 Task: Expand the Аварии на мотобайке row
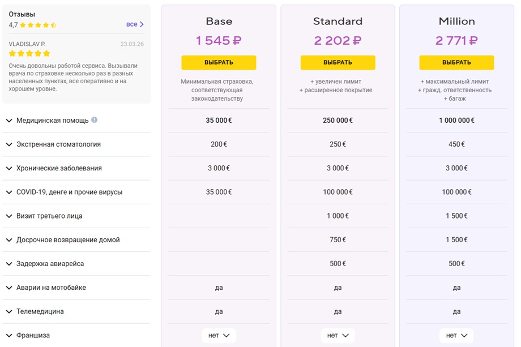click(x=76, y=288)
